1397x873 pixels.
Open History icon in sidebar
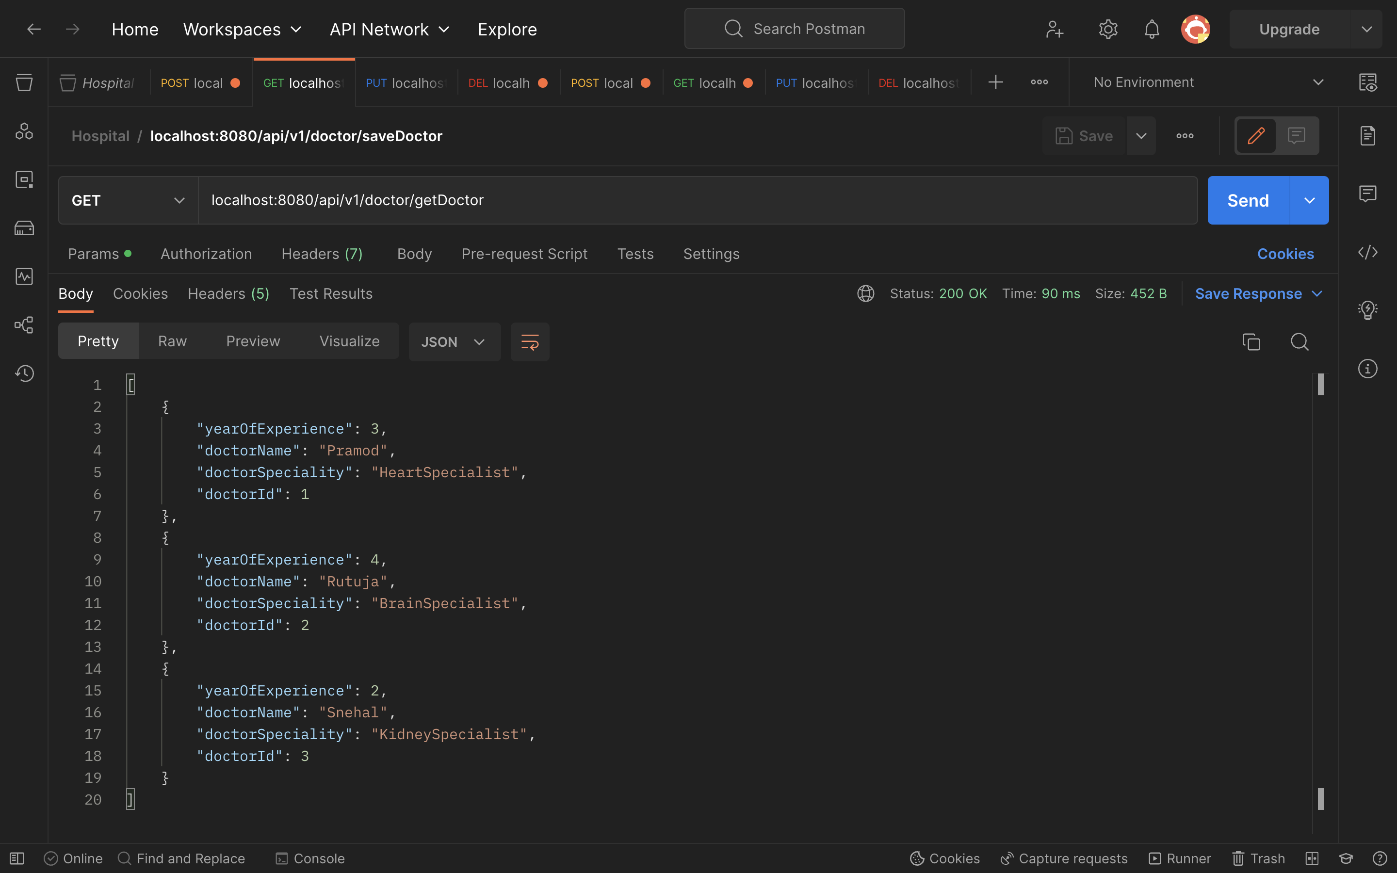pos(24,373)
